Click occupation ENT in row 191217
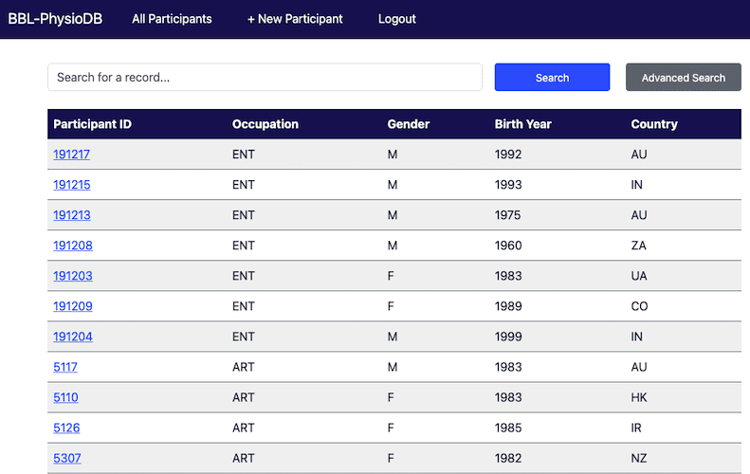Screen dimensions: 750x474 (x=244, y=154)
